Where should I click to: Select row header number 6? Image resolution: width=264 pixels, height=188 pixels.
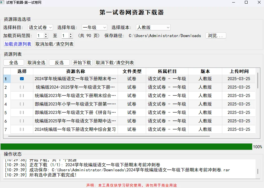point(7,121)
